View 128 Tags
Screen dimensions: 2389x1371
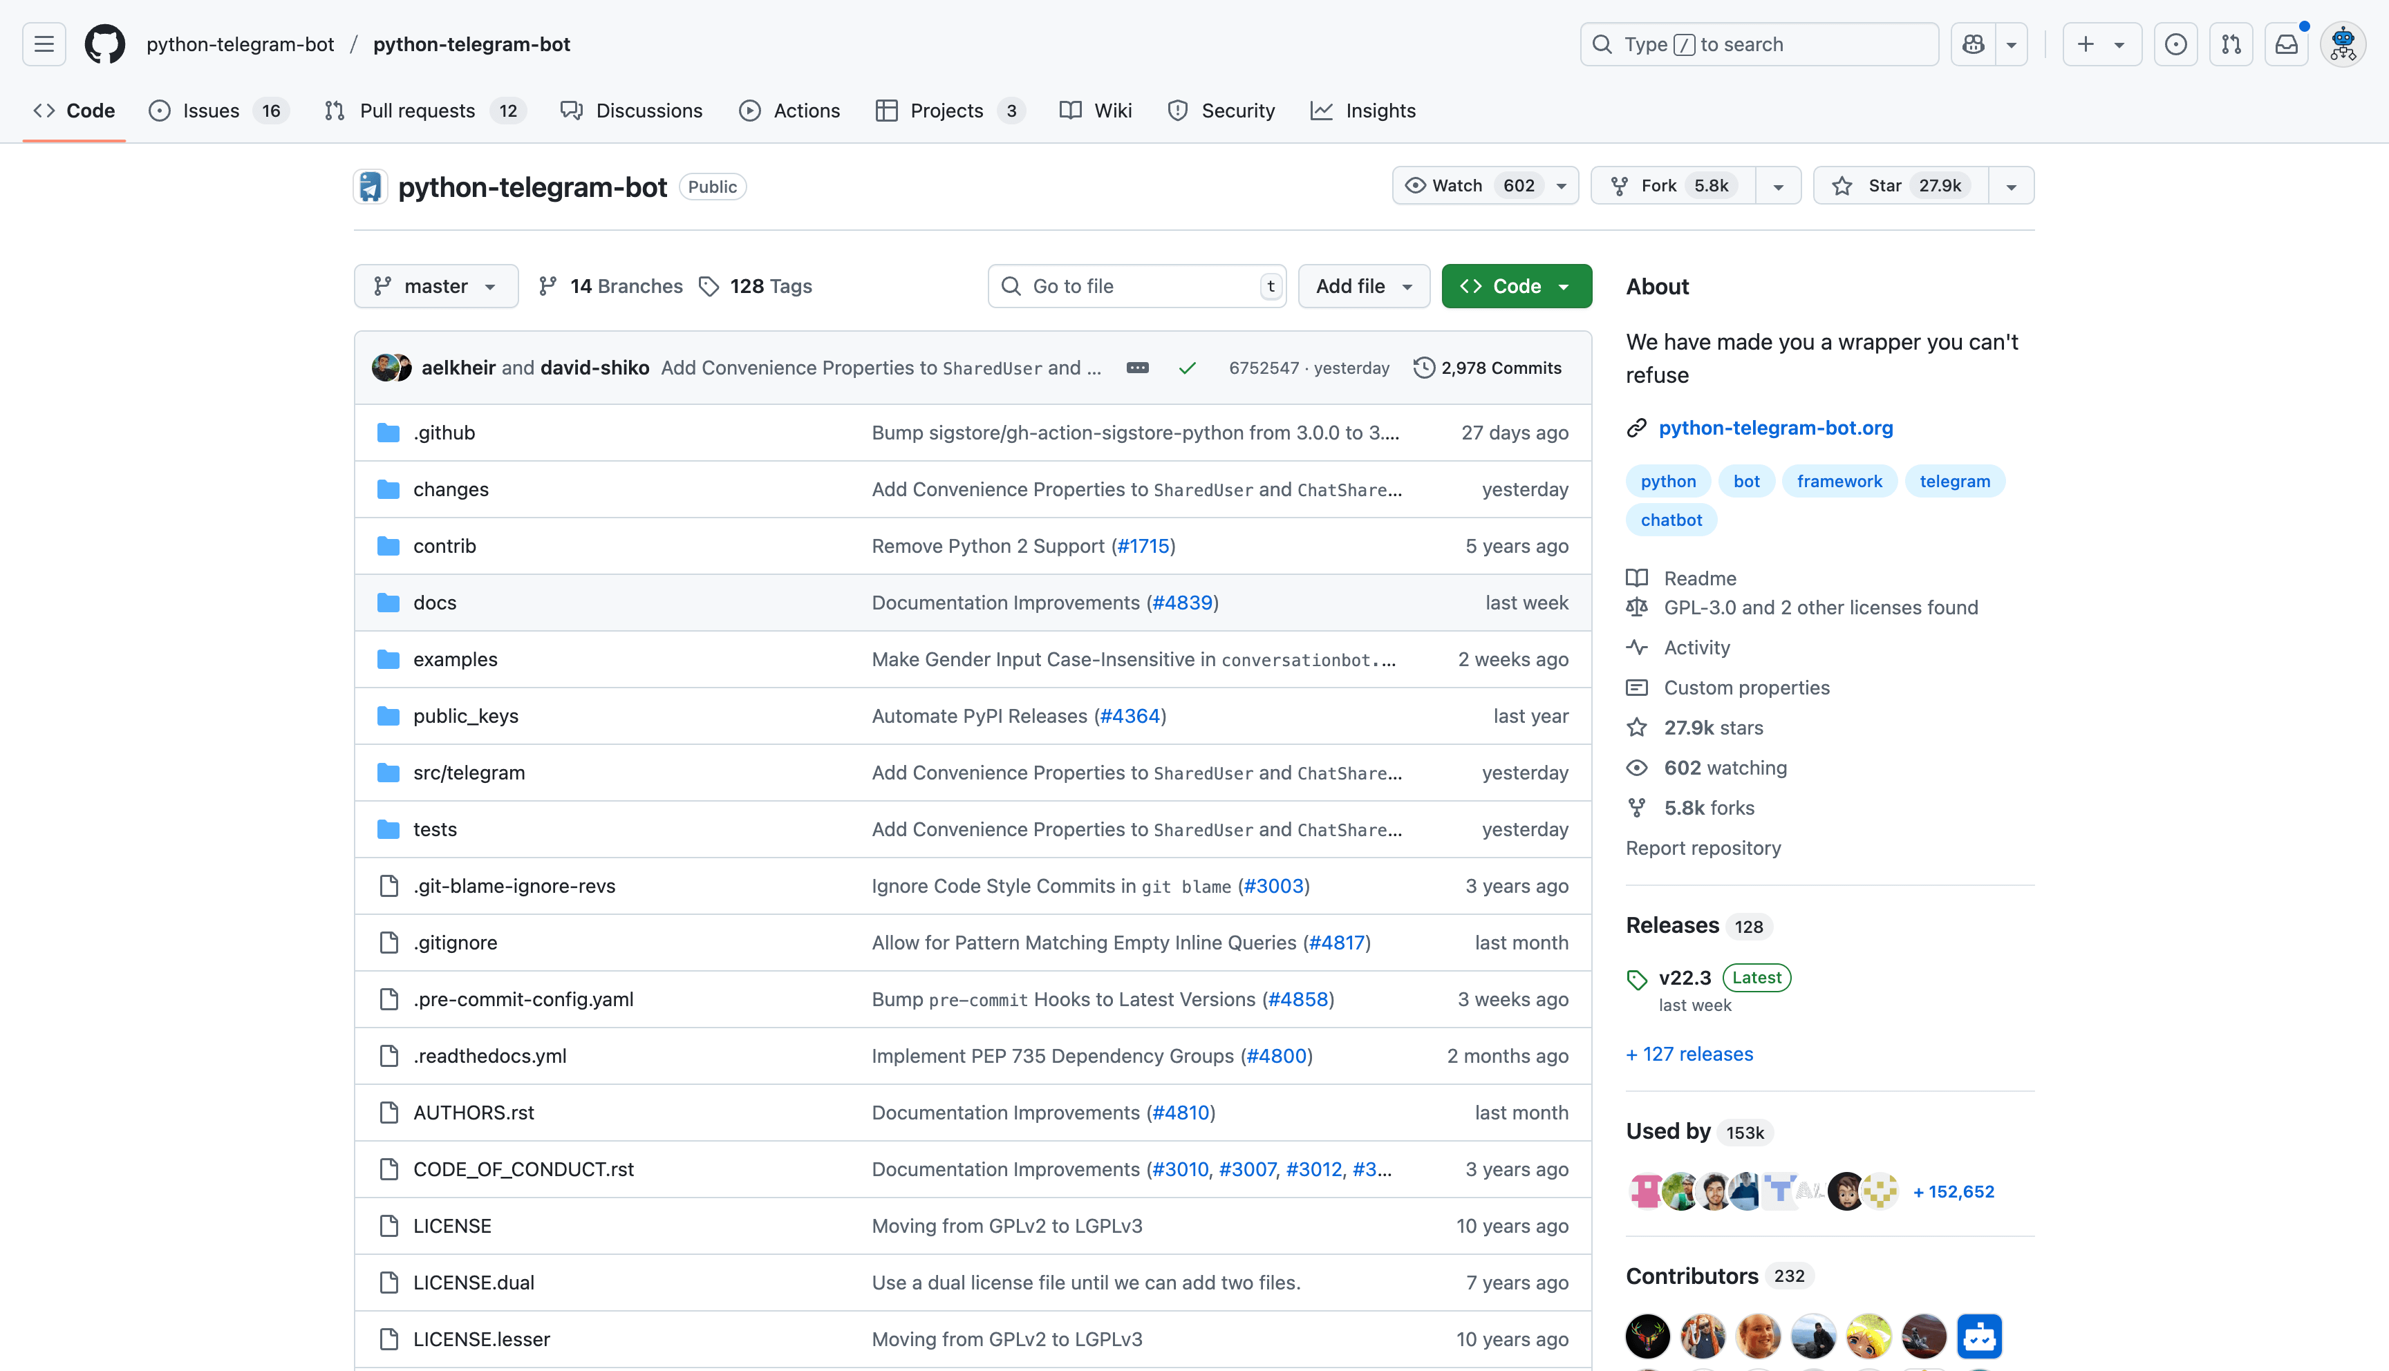pyautogui.click(x=756, y=286)
